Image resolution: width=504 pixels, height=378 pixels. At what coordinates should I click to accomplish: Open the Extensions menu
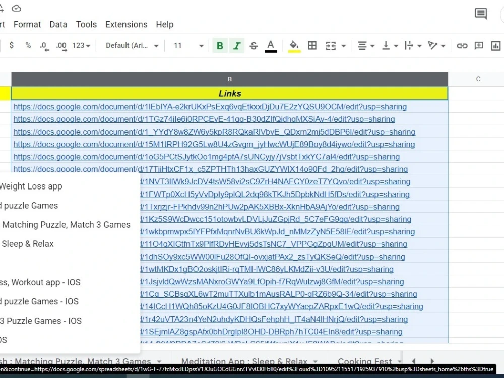coord(127,24)
